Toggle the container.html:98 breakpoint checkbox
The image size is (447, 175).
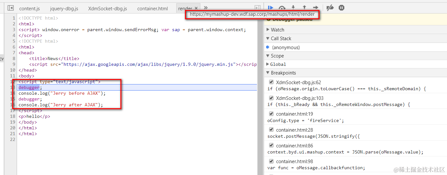click(271, 161)
